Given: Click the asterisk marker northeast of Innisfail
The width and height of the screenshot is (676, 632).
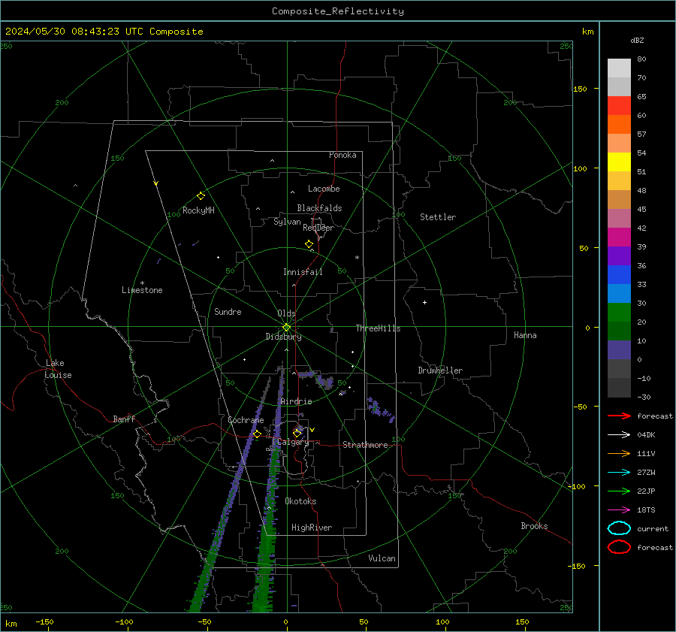Looking at the screenshot, I should [357, 258].
